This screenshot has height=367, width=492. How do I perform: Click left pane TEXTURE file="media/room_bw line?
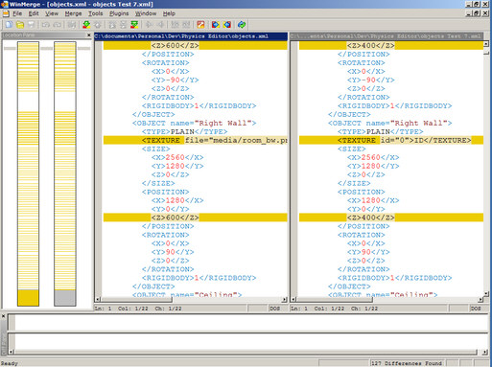pos(196,140)
